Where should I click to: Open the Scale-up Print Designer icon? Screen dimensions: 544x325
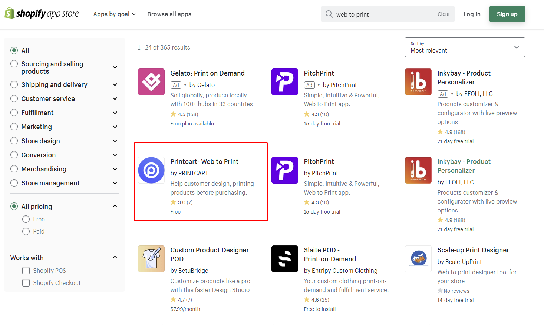418,259
